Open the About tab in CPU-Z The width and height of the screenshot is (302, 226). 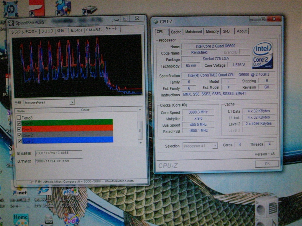pos(242,31)
